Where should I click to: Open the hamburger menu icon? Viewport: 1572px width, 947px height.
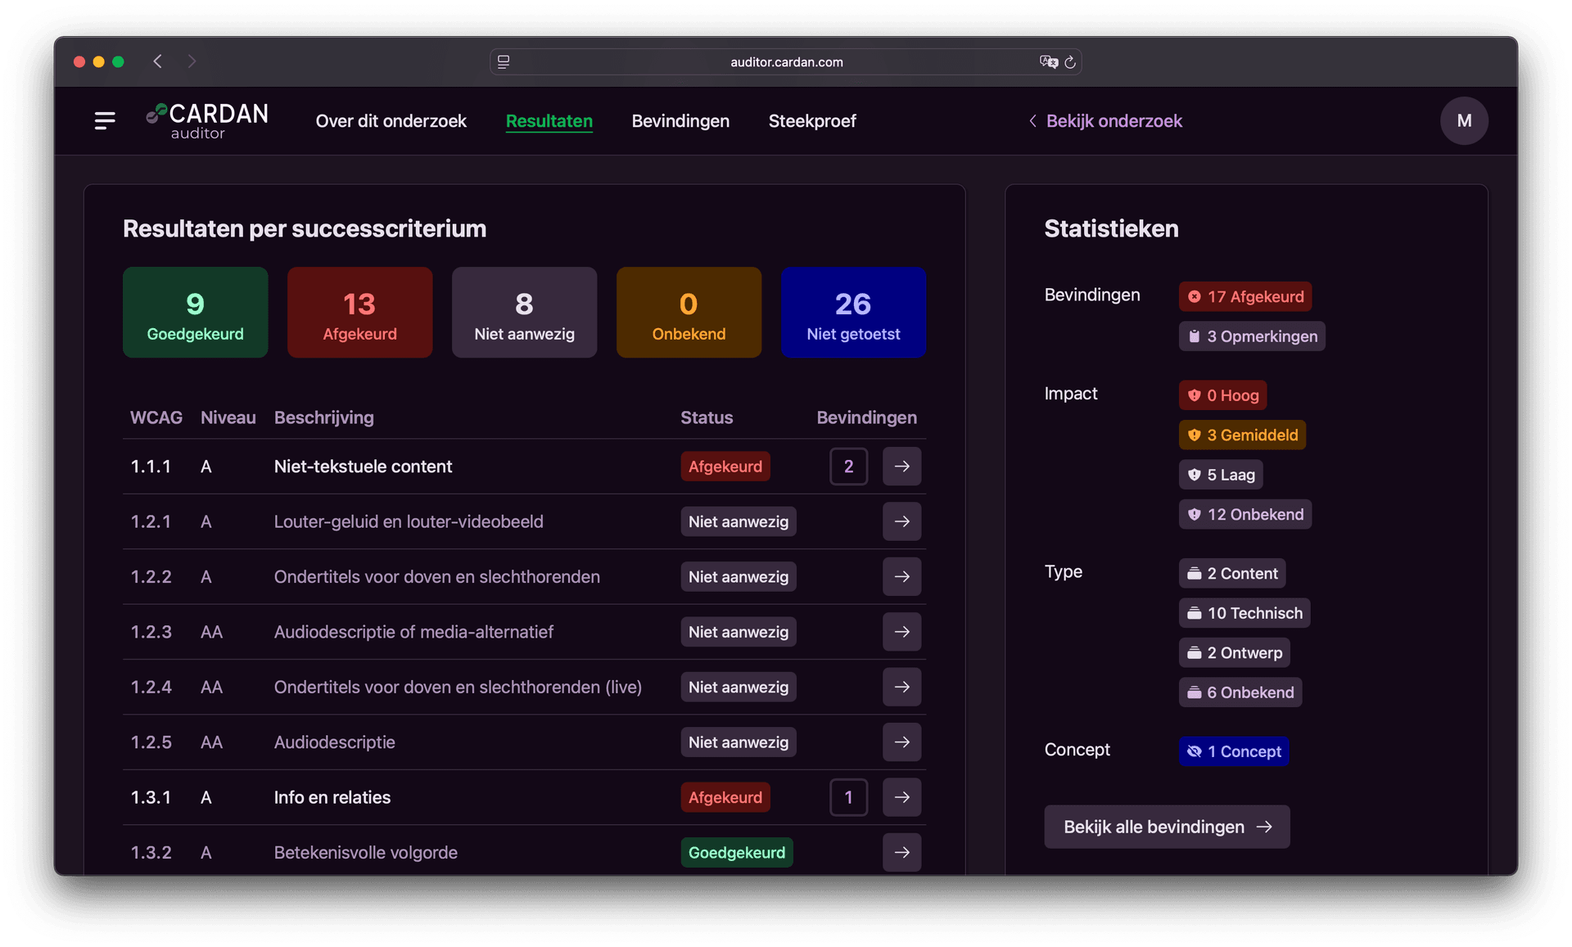coord(105,121)
